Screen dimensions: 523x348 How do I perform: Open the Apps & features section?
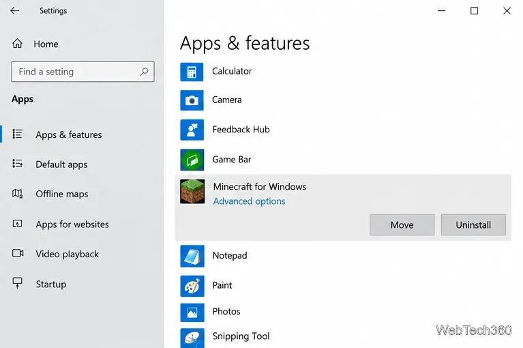point(68,134)
